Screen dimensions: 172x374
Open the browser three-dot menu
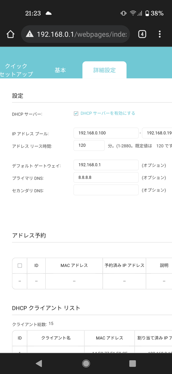click(160, 34)
